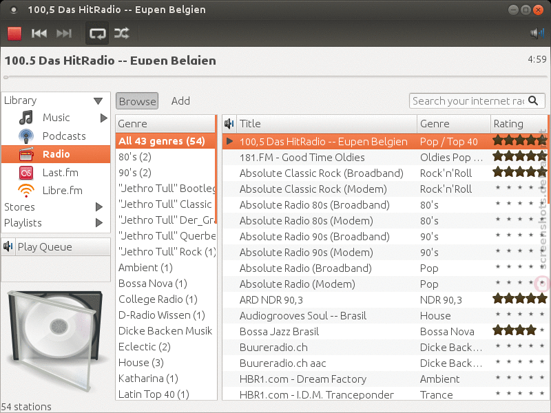This screenshot has width=551, height=413.
Task: Select Buureradio.ch aac station
Action: (385, 363)
